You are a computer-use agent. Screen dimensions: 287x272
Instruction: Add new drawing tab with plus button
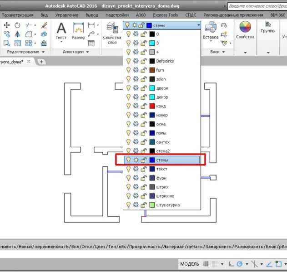(41, 62)
